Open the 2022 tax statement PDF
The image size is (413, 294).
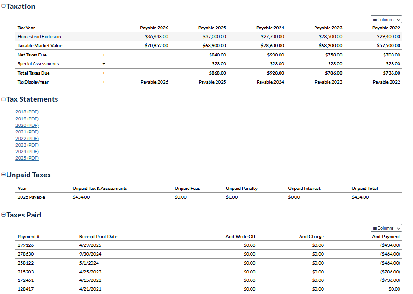coord(27,138)
